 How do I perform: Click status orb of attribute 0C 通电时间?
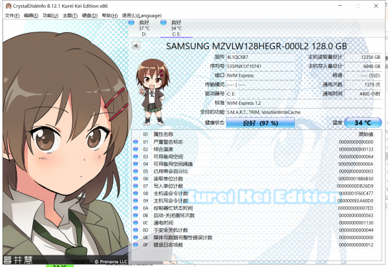(135, 222)
